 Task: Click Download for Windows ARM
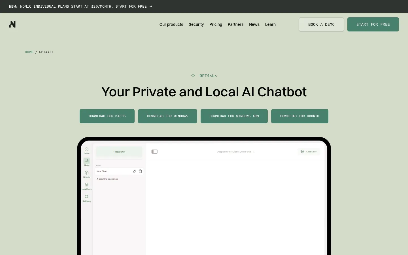234,116
